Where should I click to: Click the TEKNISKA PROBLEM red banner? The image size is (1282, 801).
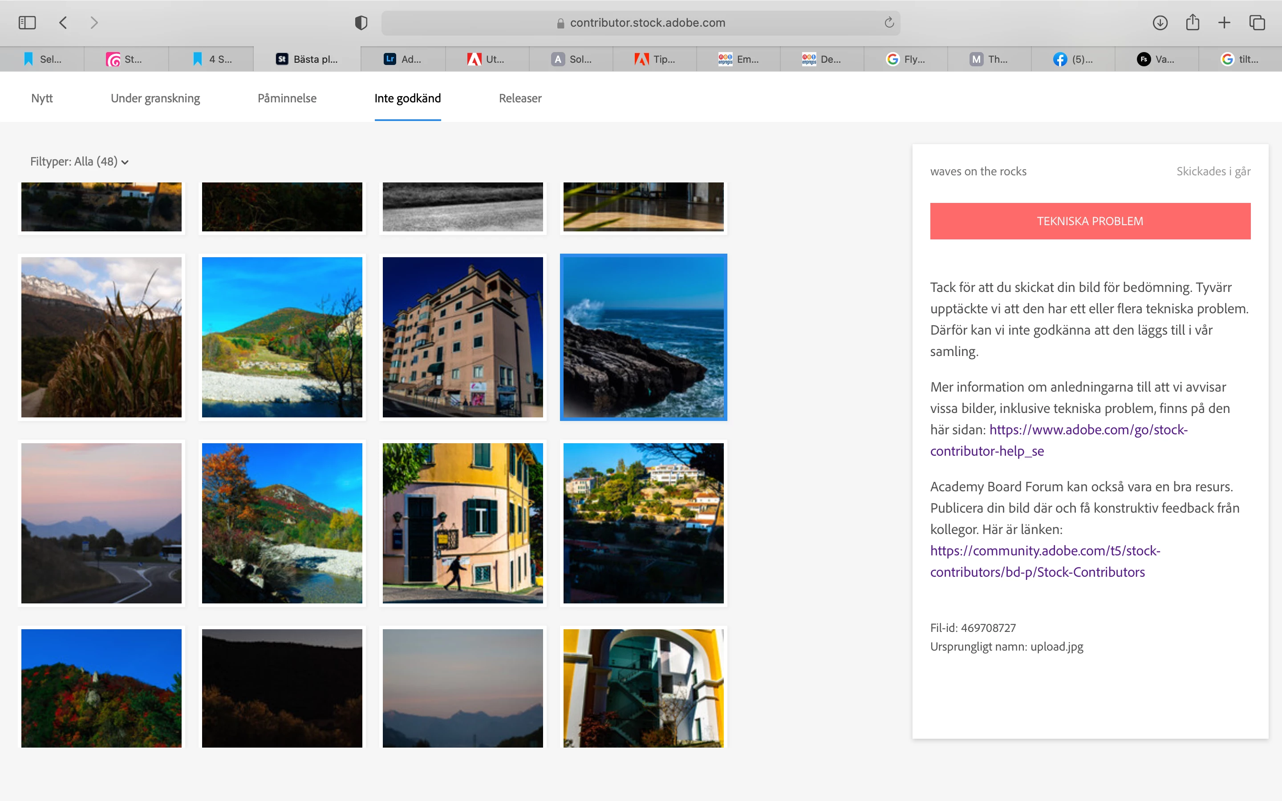[1090, 221]
